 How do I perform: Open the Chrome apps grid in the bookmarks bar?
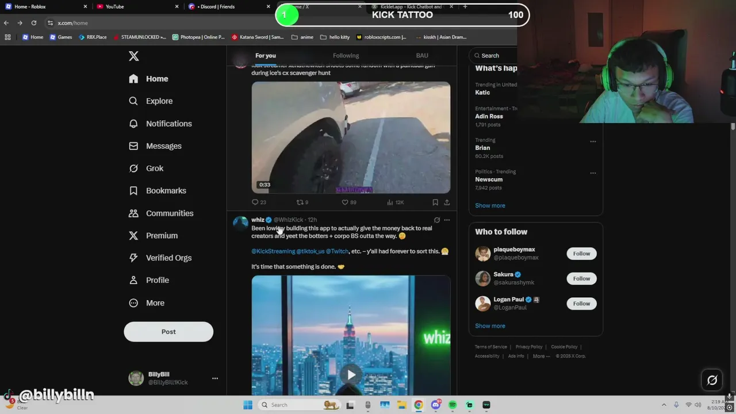[7, 37]
